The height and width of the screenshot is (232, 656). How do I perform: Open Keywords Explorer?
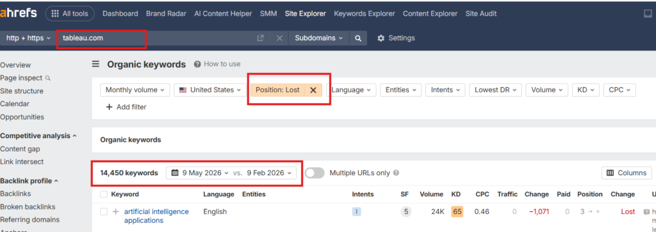(365, 13)
